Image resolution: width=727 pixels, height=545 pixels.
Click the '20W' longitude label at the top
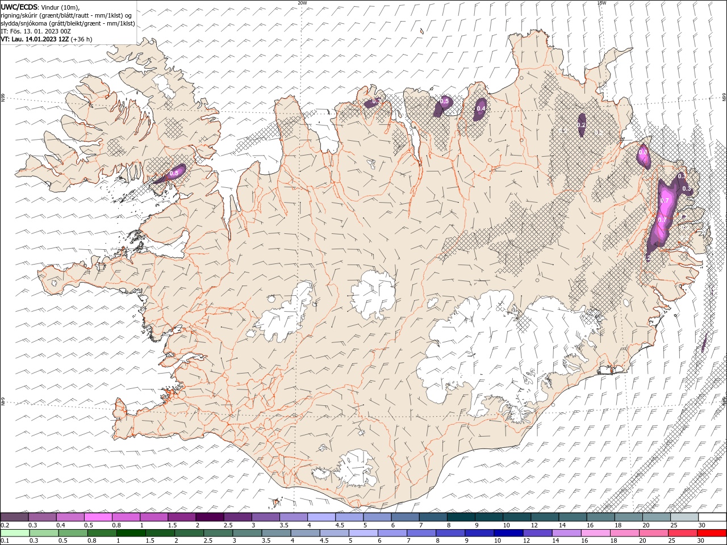302,2
